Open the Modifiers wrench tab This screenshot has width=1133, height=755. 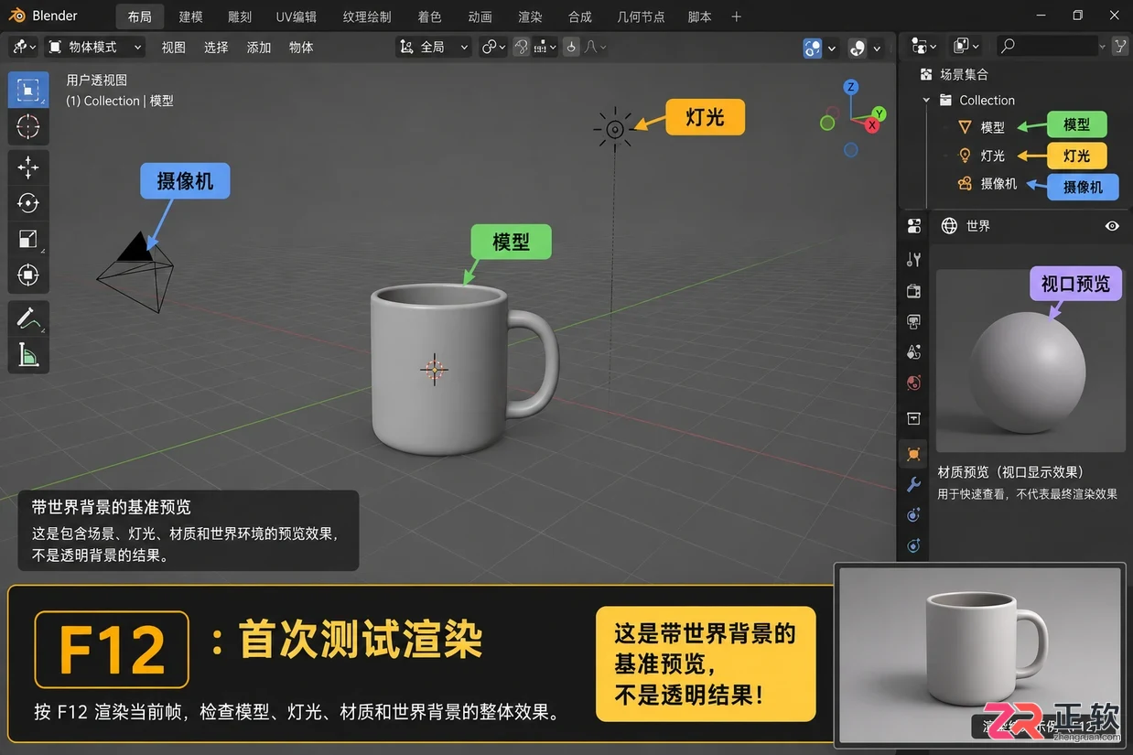point(913,484)
